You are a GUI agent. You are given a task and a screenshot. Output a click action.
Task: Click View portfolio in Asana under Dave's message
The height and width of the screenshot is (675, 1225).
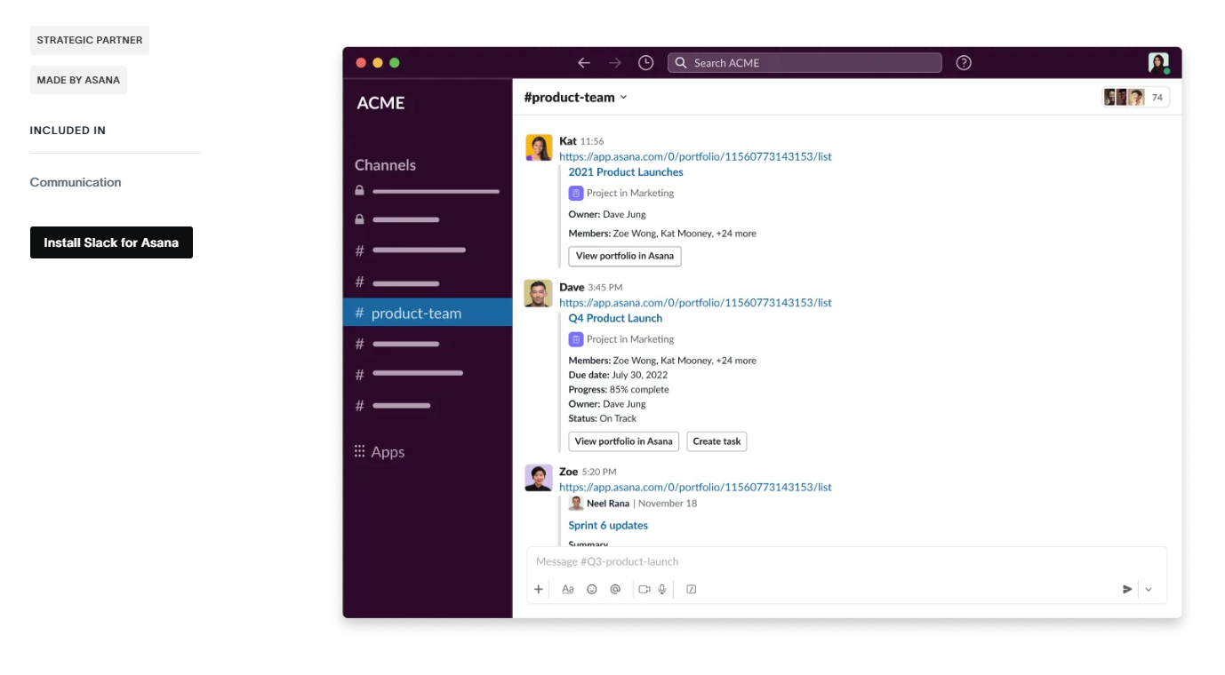pos(624,441)
